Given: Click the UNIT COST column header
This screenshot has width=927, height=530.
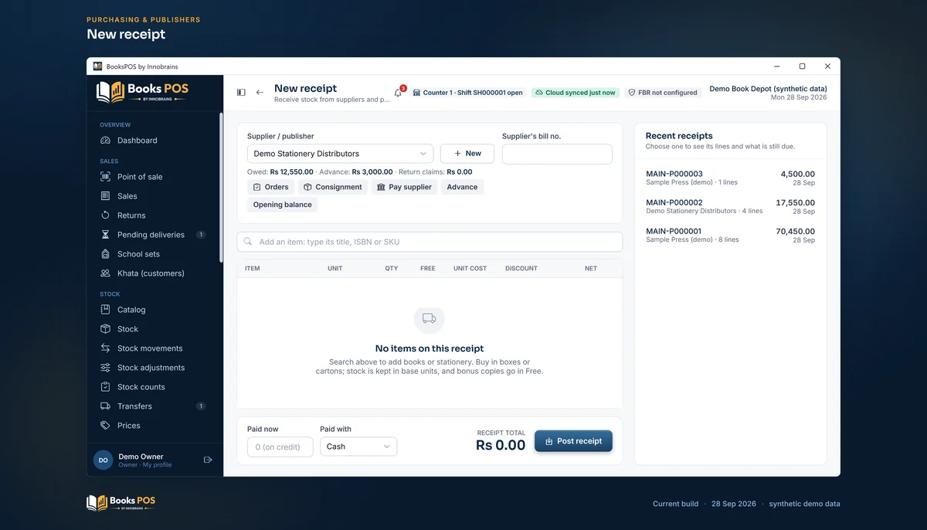Looking at the screenshot, I should tap(470, 268).
